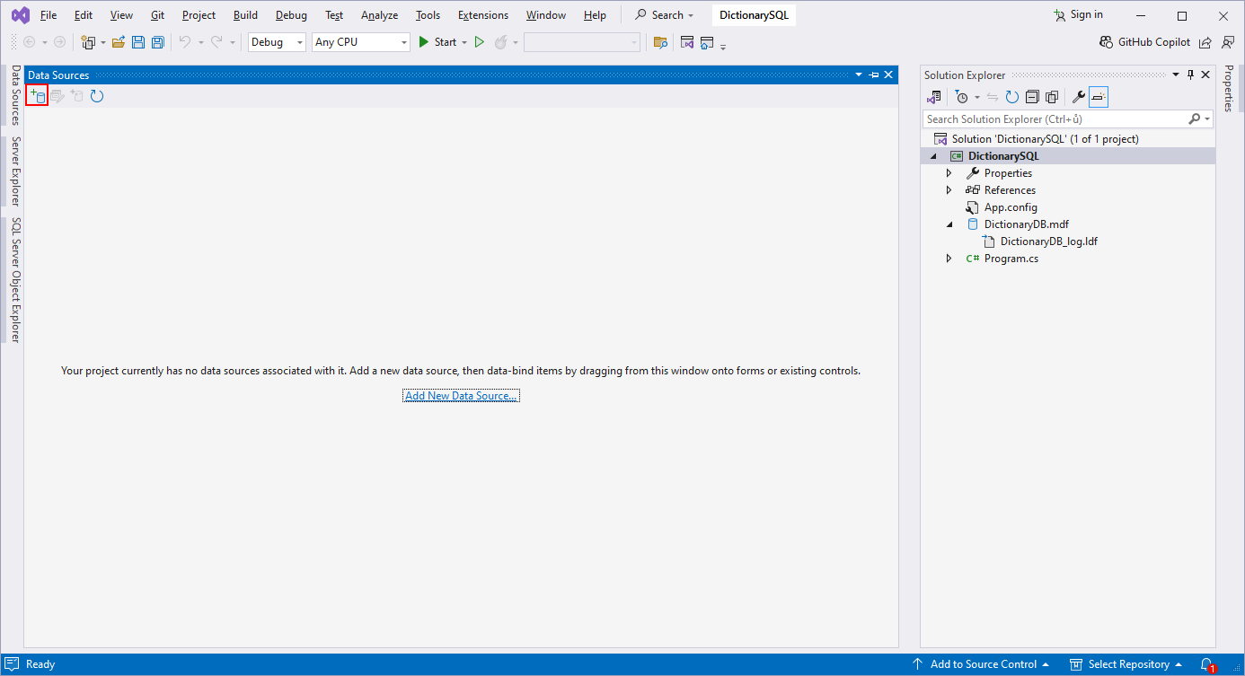This screenshot has width=1245, height=676.
Task: Expand the References node
Action: (x=949, y=190)
